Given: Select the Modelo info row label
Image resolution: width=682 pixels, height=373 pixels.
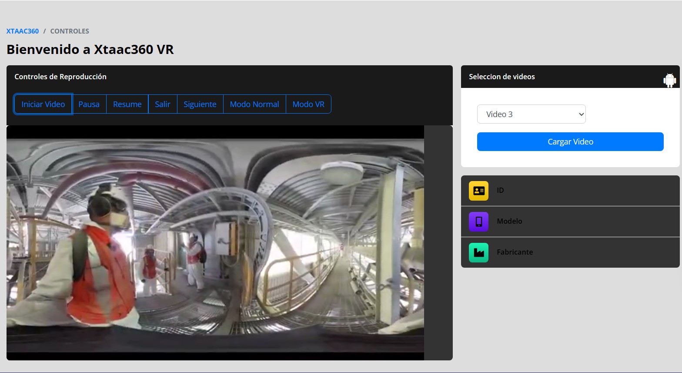Looking at the screenshot, I should tap(509, 222).
